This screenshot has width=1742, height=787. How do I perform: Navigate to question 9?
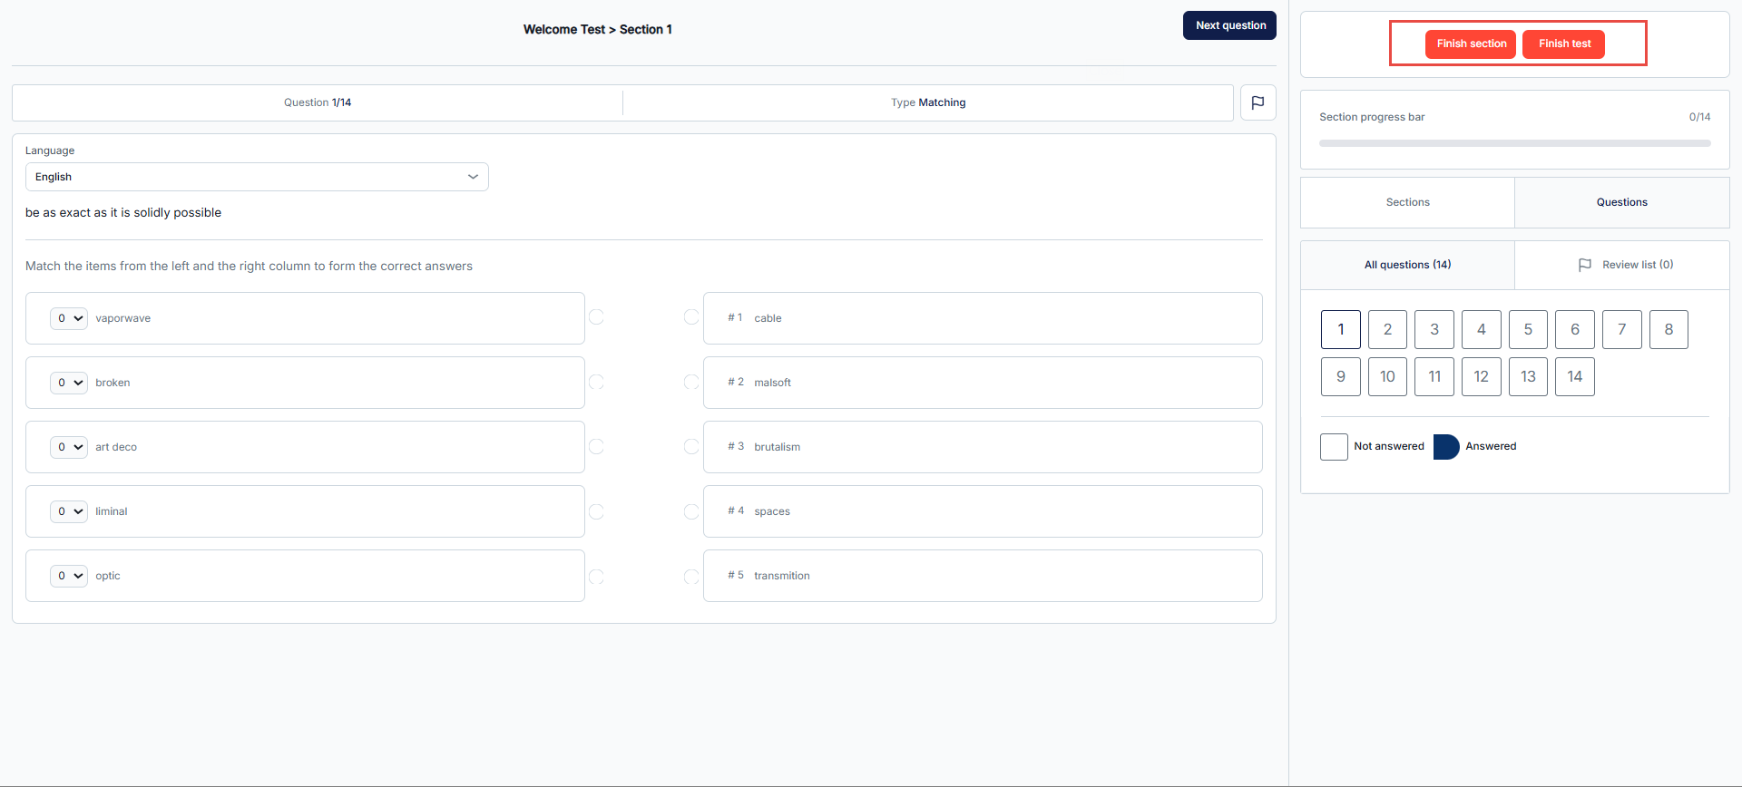coord(1340,376)
